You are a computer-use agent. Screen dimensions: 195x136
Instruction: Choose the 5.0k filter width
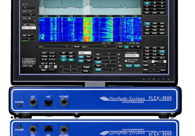(147, 48)
